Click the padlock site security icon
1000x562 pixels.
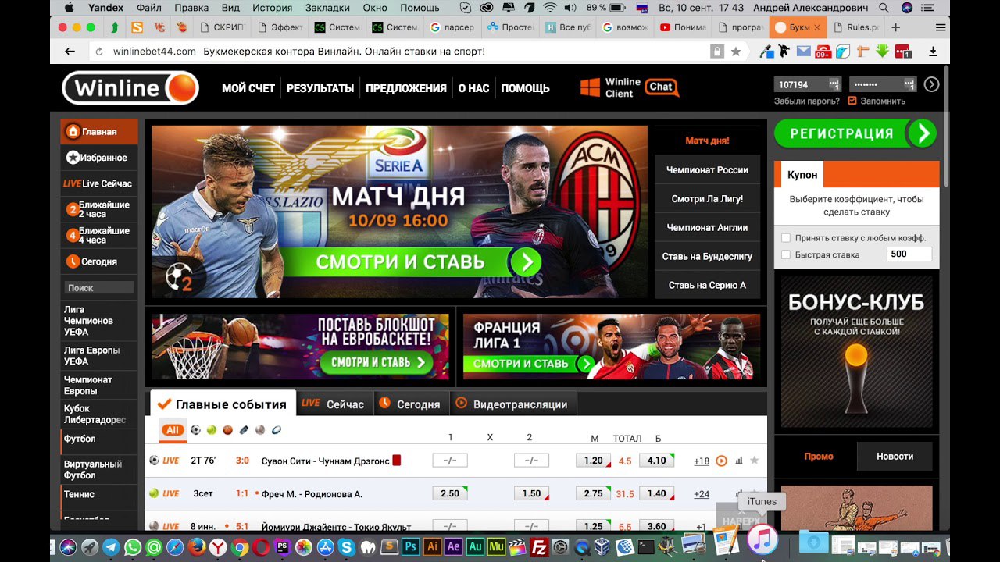[x=717, y=52]
